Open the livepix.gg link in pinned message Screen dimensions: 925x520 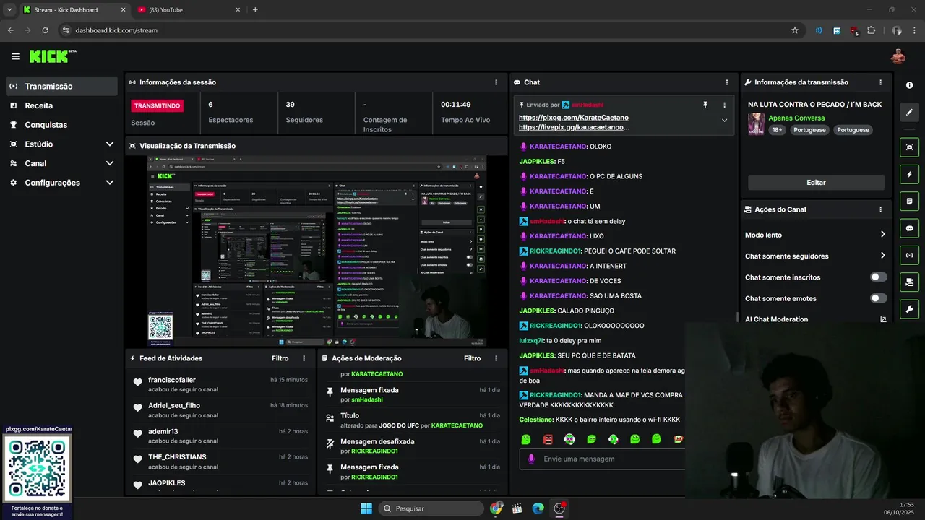point(575,127)
